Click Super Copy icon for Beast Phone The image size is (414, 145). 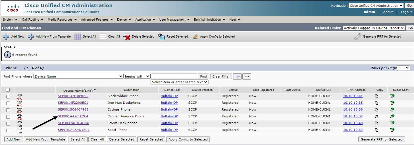point(392,130)
